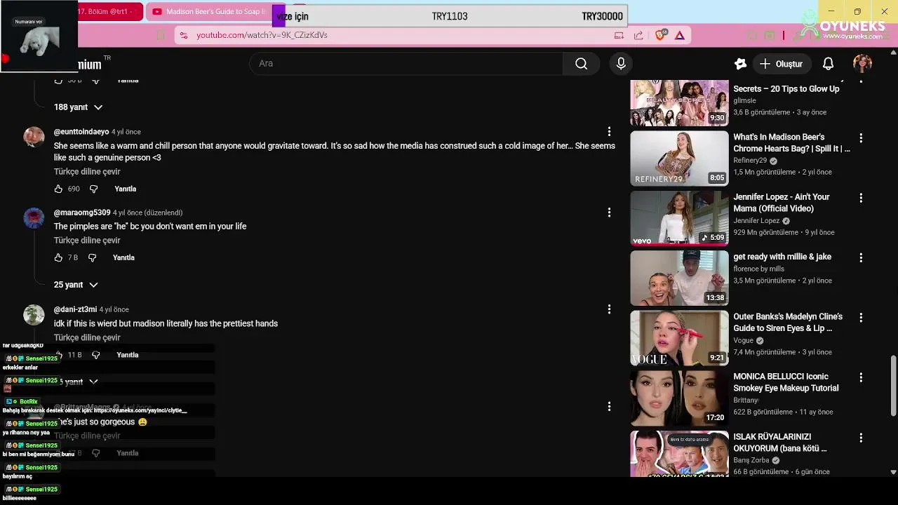898x505 pixels.
Task: Translate @maraomg5309 comment to Turkish
Action: tap(87, 241)
